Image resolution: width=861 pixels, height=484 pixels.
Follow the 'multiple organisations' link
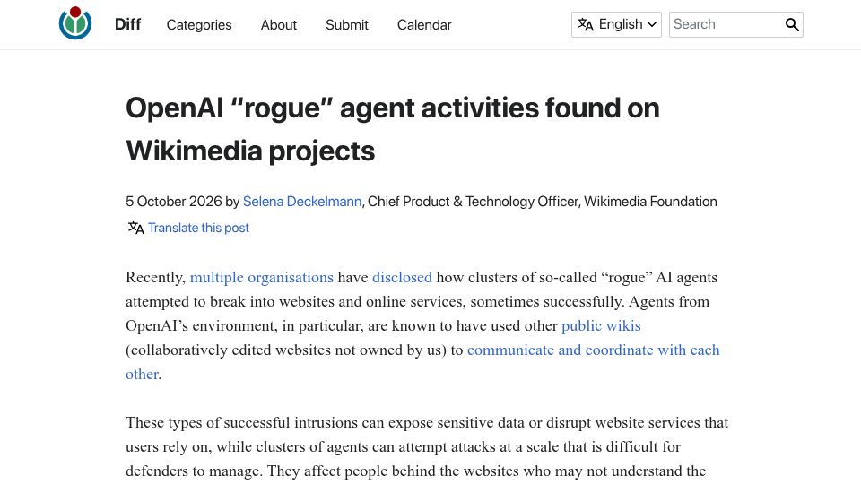coord(261,277)
